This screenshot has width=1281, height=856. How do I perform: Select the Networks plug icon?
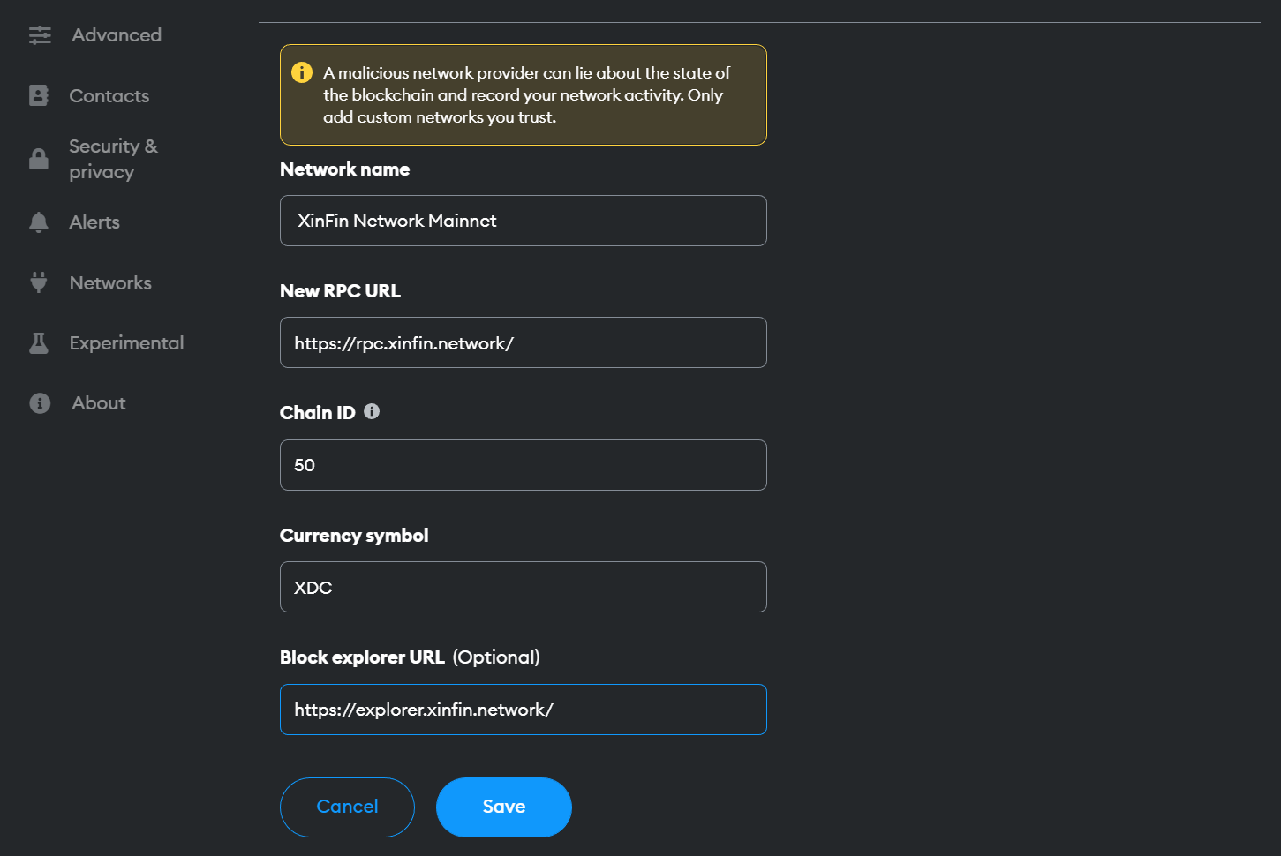pos(39,282)
